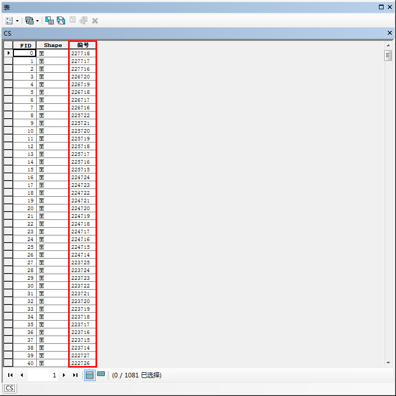396x396 pixels.
Task: Click the FID cell with value 25
Action: (x=24, y=247)
